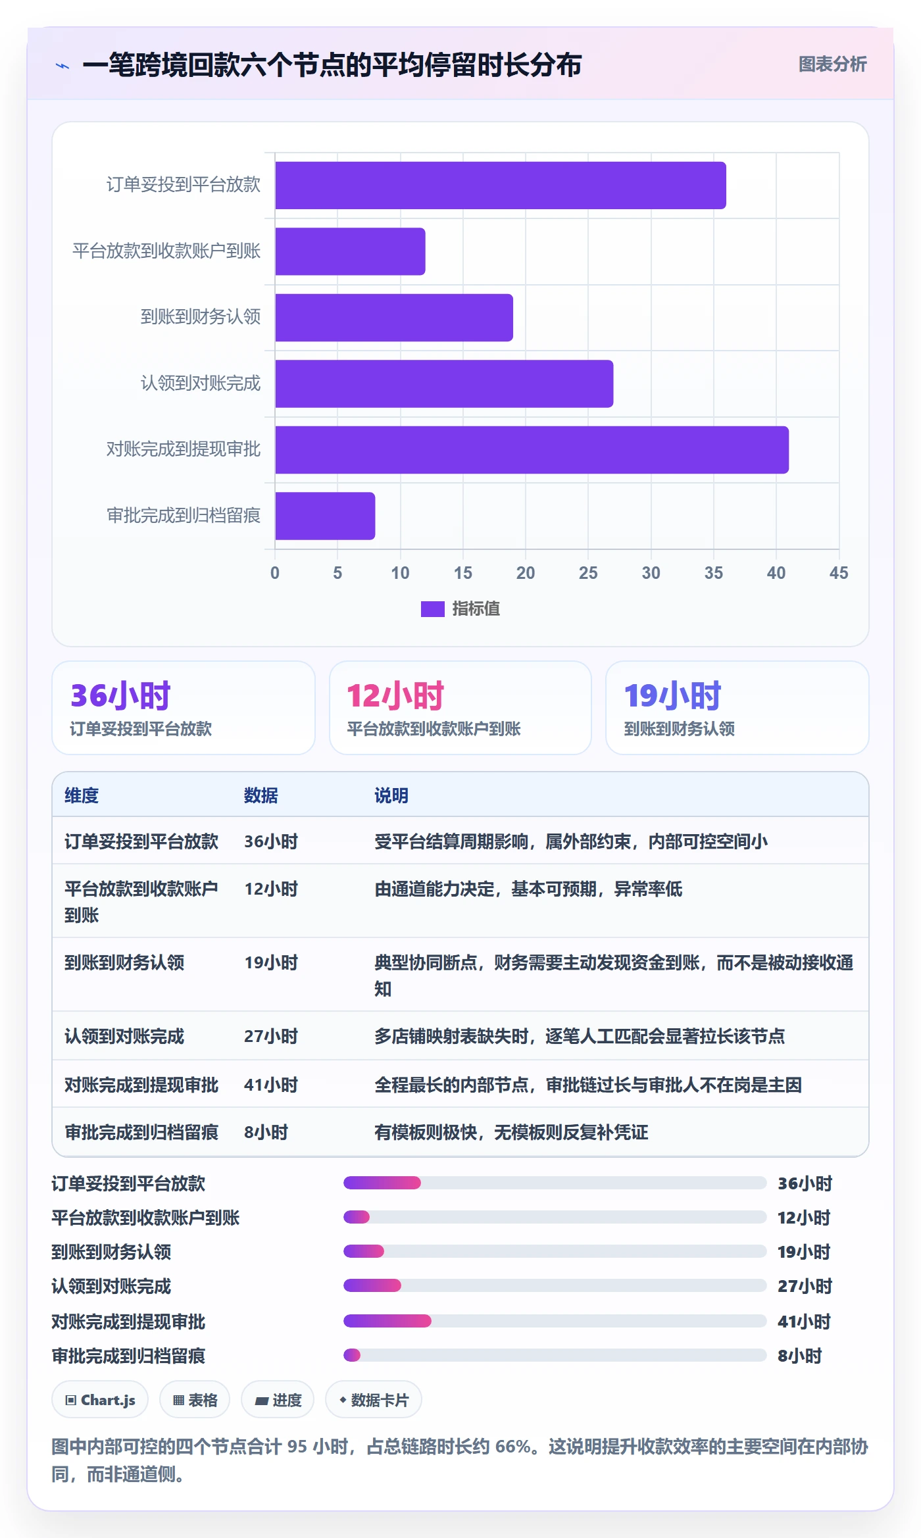Viewport: 921px width, 1538px height.
Task: Click the 订单妥投到平台放款 chart bar
Action: click(501, 186)
